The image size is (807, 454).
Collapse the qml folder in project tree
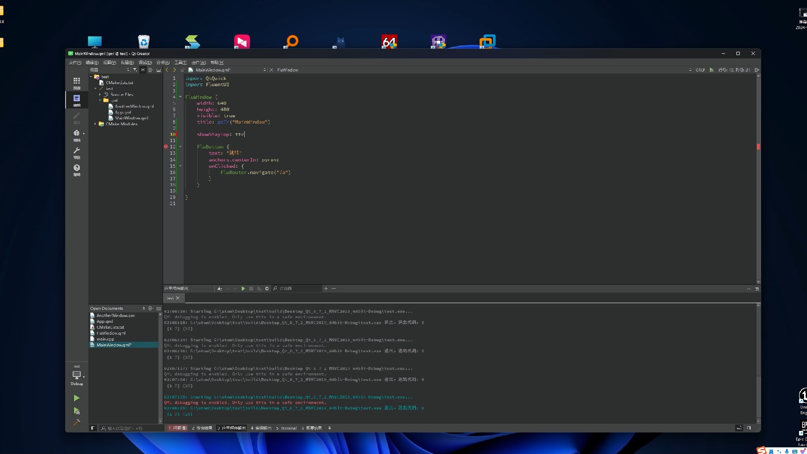100,100
